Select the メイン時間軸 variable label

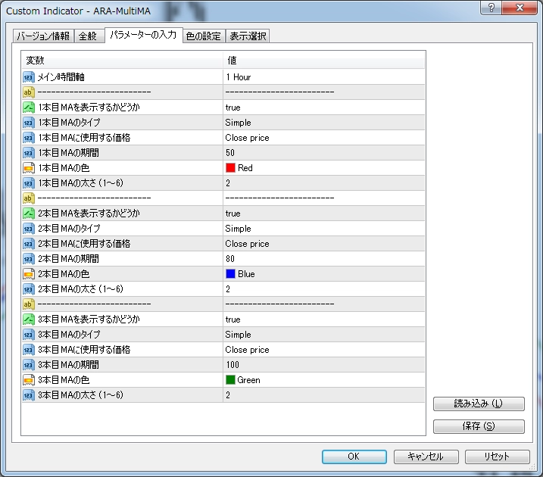(61, 76)
